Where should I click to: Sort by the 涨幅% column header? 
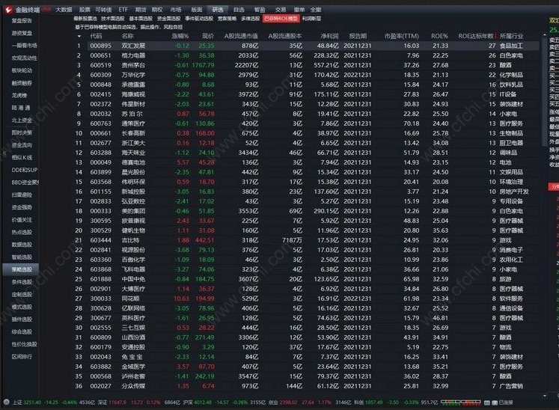(180, 36)
